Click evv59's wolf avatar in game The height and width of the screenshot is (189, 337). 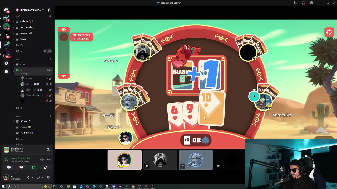pyautogui.click(x=129, y=101)
